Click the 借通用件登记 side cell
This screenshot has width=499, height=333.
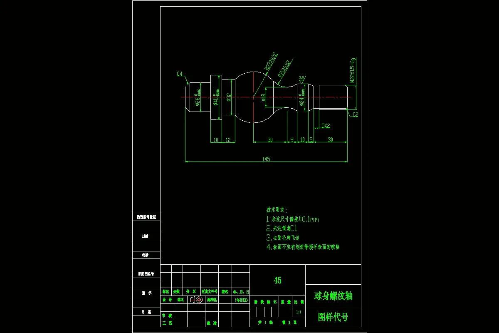coord(146,217)
